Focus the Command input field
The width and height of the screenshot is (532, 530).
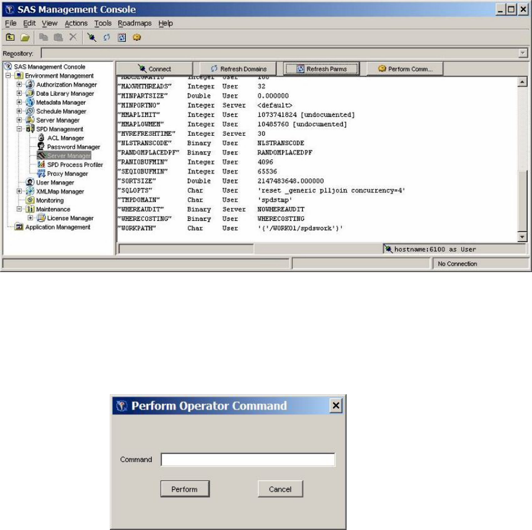(x=248, y=460)
